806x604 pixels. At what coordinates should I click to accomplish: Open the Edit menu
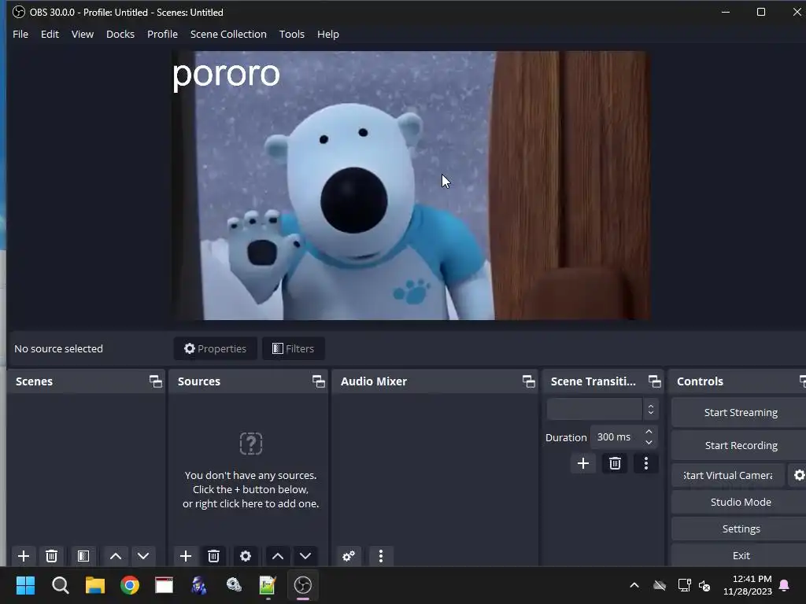click(50, 34)
